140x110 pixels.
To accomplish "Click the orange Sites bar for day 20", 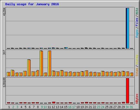I will pos(87,73).
